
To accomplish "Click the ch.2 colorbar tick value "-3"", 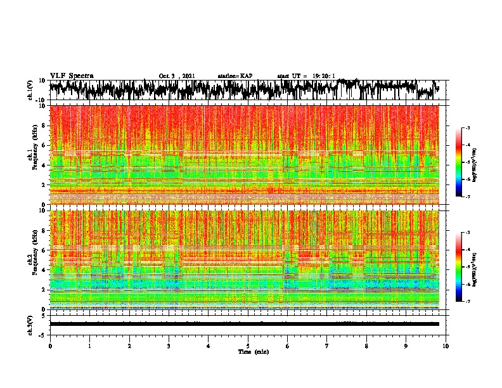I will pyautogui.click(x=467, y=233).
